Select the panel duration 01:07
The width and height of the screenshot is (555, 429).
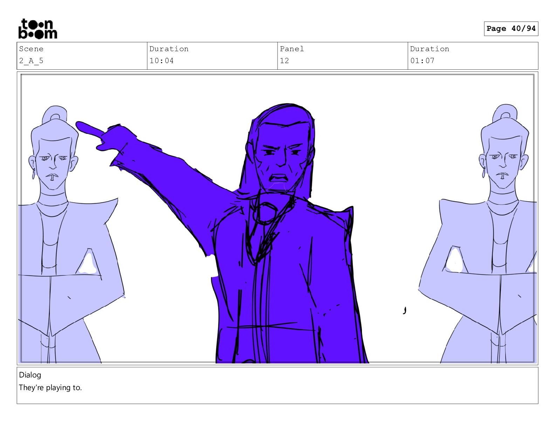(x=422, y=61)
